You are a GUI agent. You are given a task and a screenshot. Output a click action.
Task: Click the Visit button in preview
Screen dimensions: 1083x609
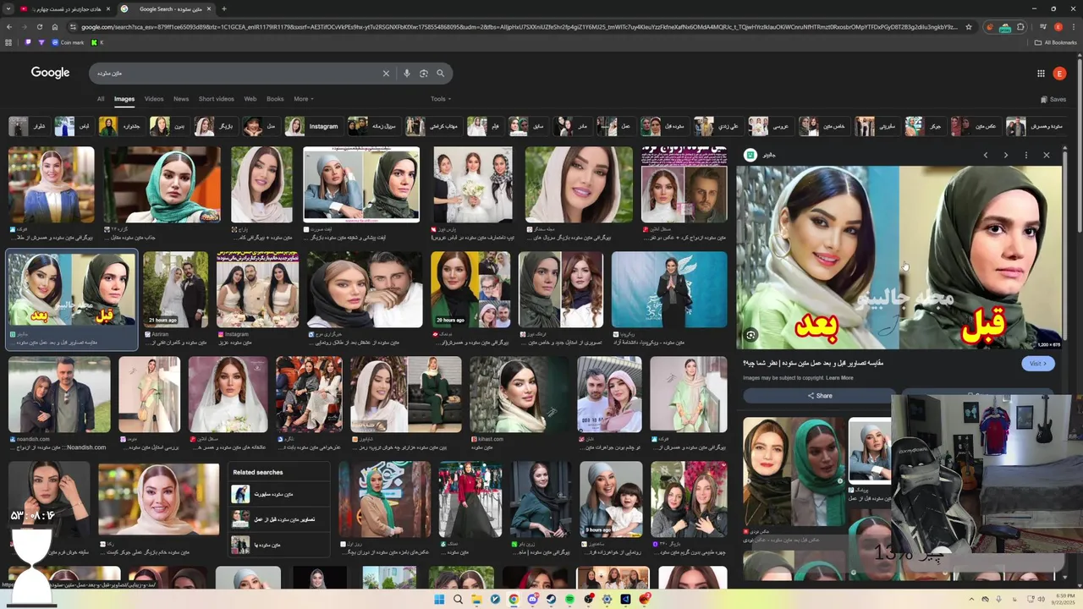1037,363
